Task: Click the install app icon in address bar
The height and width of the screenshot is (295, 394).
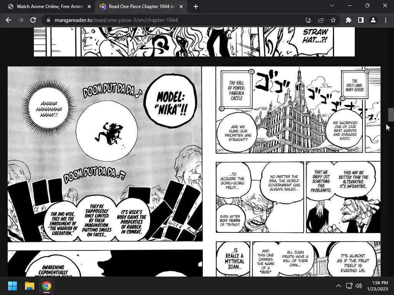Action: point(308,20)
